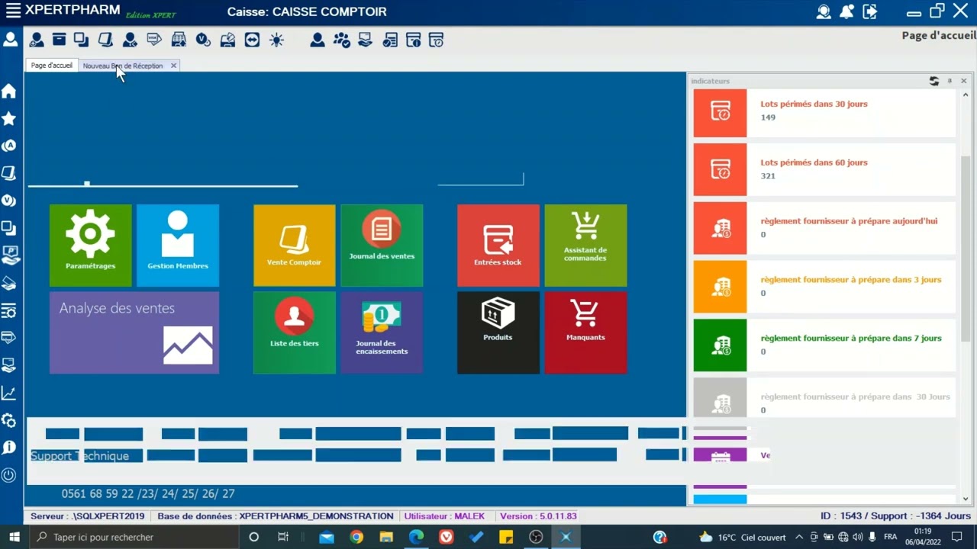Open settings gears icon in left sidebar
The height and width of the screenshot is (549, 977).
[x=9, y=421]
